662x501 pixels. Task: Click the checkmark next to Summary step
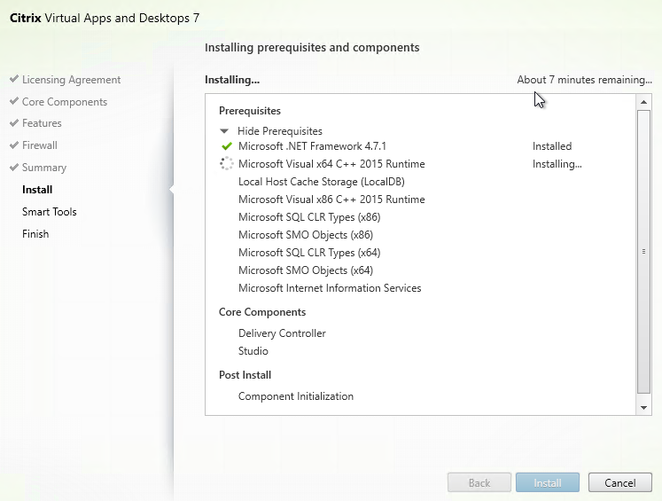(x=14, y=168)
